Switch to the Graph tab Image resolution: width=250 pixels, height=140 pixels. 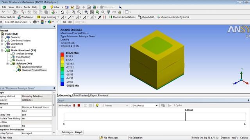click(x=79, y=132)
